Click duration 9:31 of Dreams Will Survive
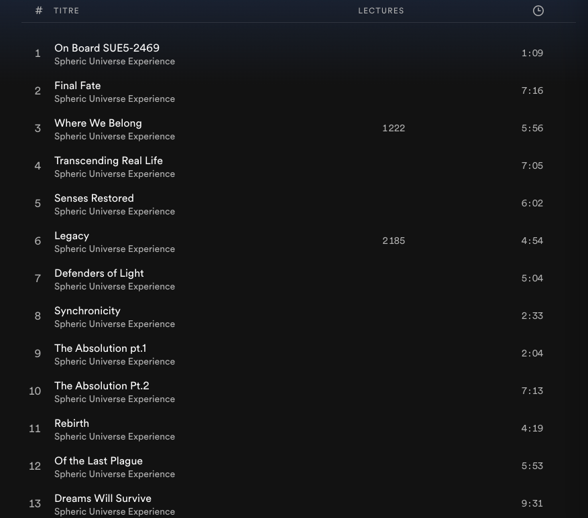This screenshot has height=518, width=588. click(532, 503)
